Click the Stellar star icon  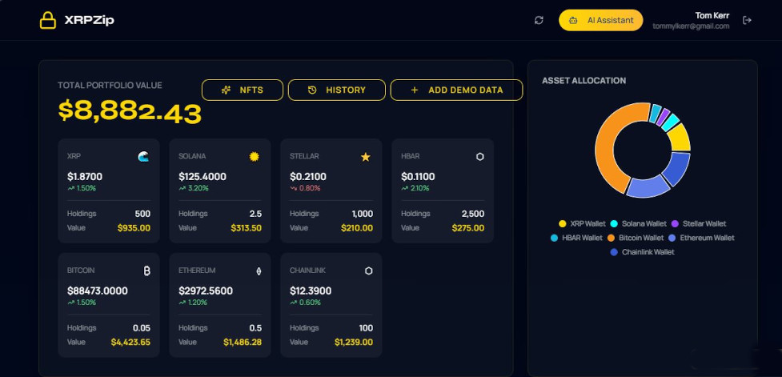point(366,157)
